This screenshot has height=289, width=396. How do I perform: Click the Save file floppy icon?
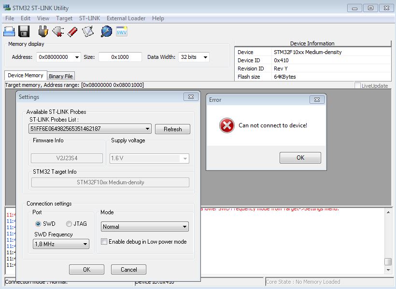[x=24, y=32]
